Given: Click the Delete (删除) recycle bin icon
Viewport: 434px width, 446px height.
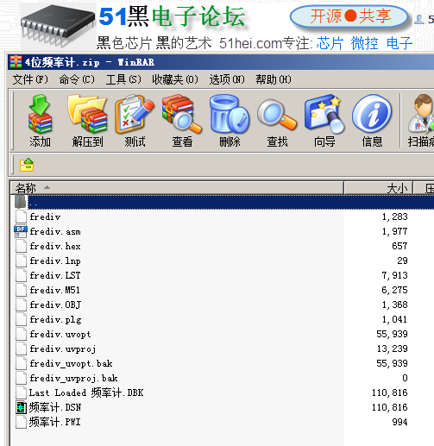Looking at the screenshot, I should pyautogui.click(x=230, y=114).
